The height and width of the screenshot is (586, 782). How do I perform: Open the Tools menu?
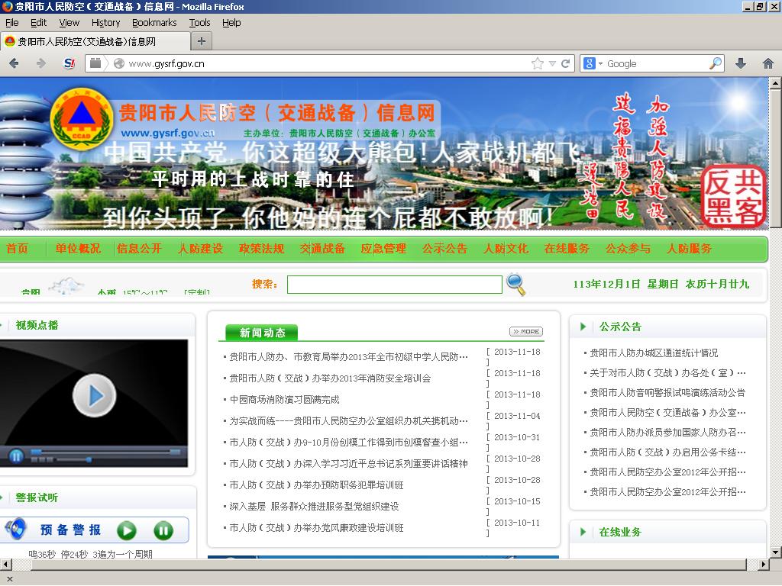point(199,22)
